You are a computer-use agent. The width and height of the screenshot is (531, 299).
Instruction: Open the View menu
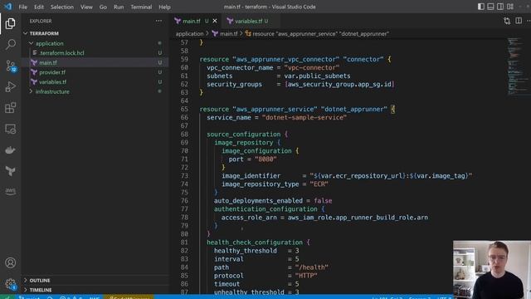point(86,7)
